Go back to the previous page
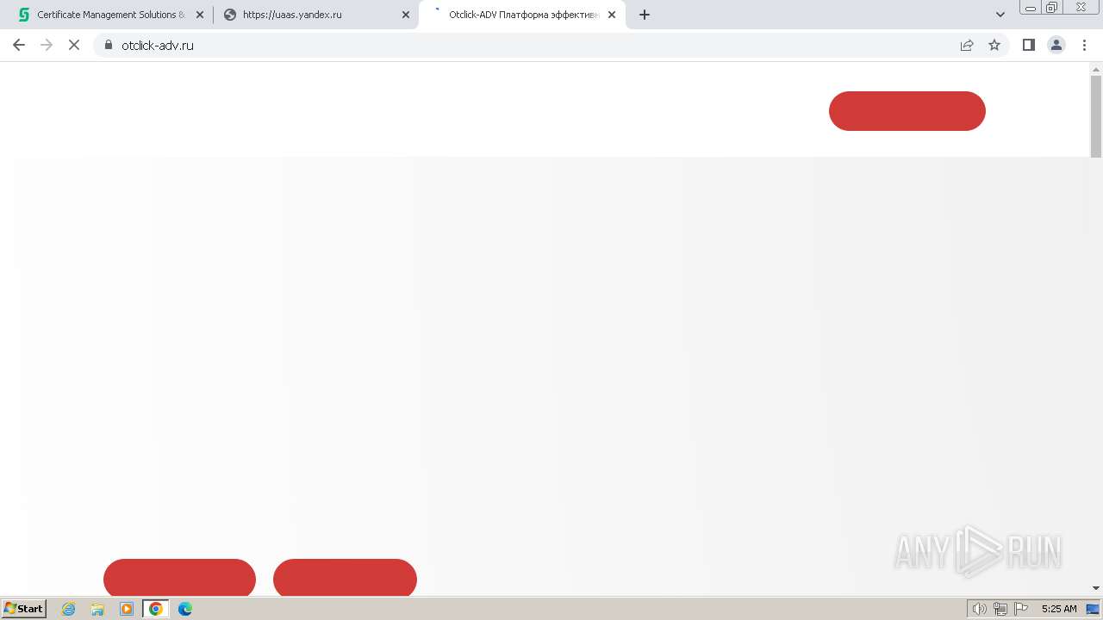The width and height of the screenshot is (1103, 620). pyautogui.click(x=19, y=45)
